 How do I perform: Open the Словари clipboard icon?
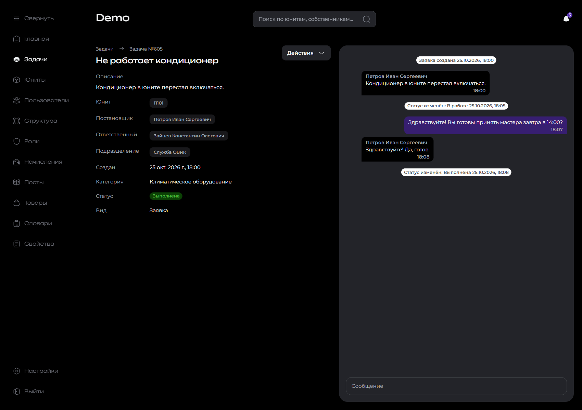click(16, 223)
